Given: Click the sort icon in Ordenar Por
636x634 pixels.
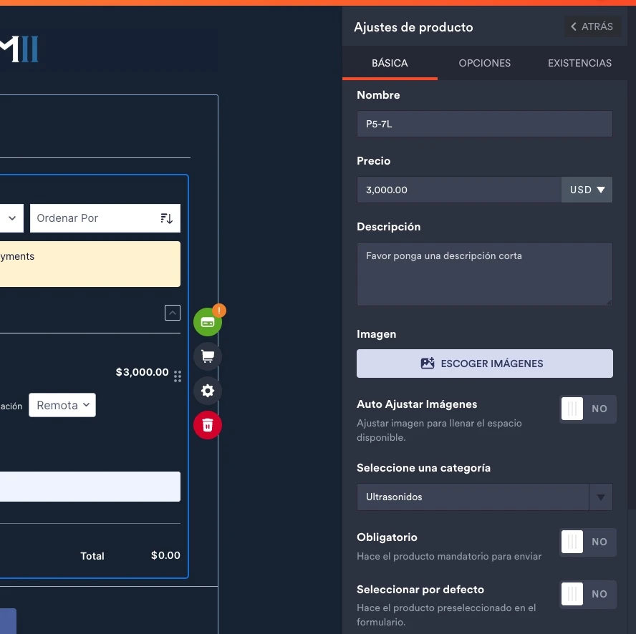Looking at the screenshot, I should [x=167, y=218].
